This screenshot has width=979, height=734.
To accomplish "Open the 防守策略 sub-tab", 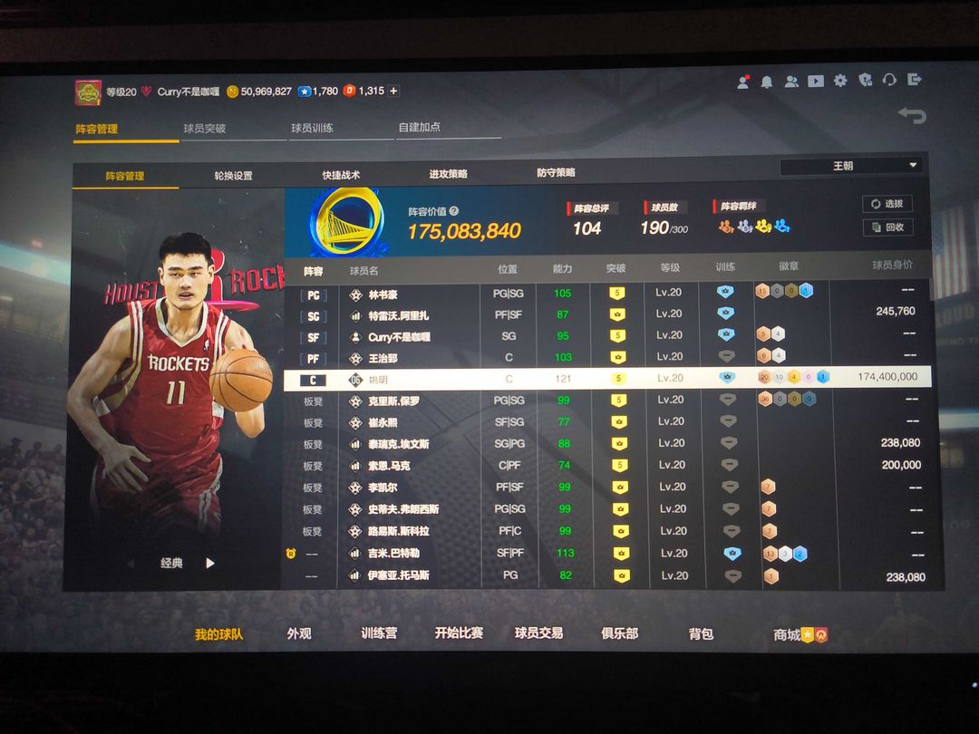I will point(556,172).
